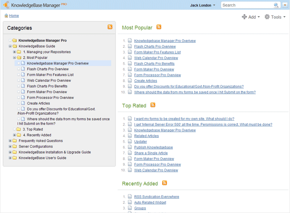Click the Categories RSS feed icon

pos(110,27)
